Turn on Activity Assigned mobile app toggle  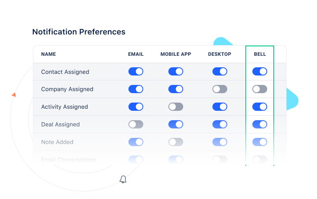(x=175, y=107)
